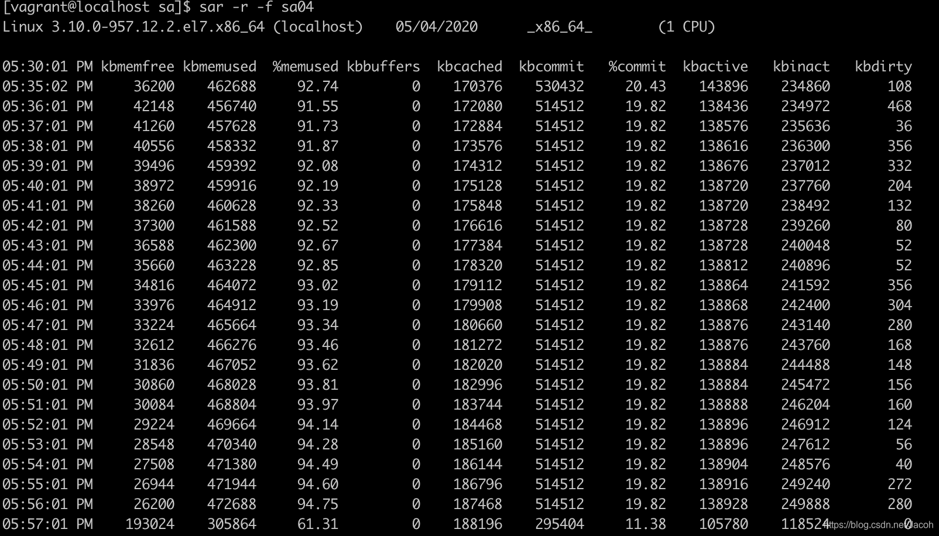Click kbactive value 105780
This screenshot has height=536, width=939.
(x=724, y=524)
